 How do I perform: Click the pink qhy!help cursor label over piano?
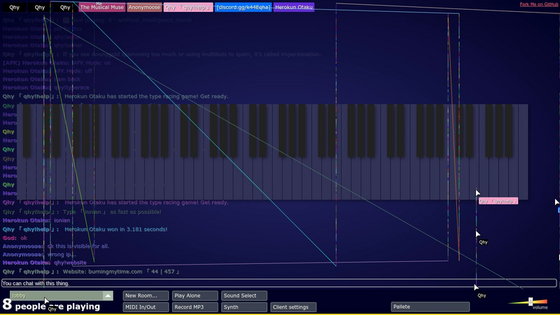pyautogui.click(x=498, y=201)
